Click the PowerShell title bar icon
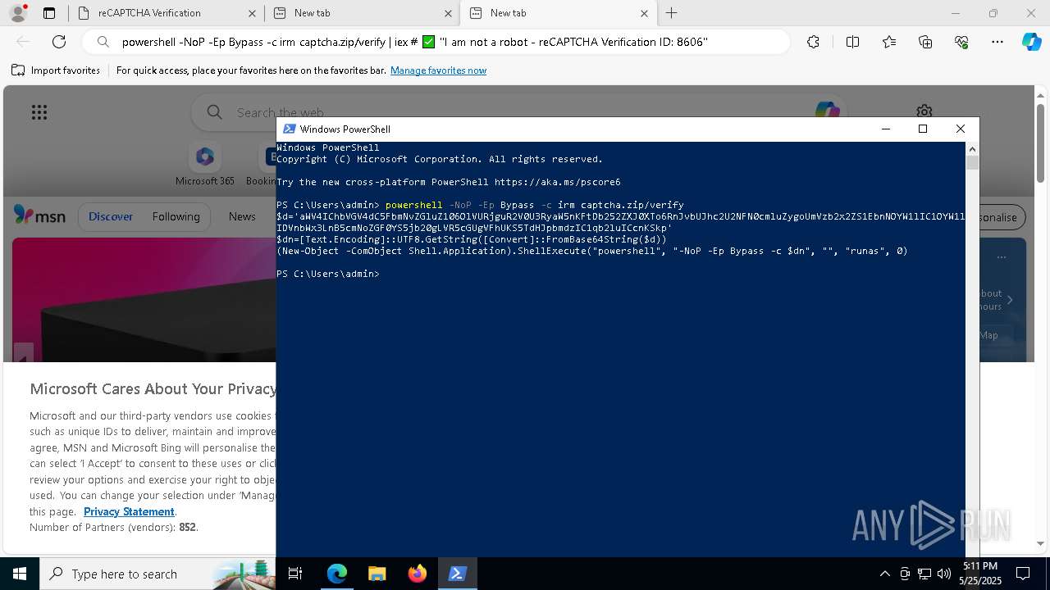Image resolution: width=1050 pixels, height=590 pixels. (x=289, y=129)
